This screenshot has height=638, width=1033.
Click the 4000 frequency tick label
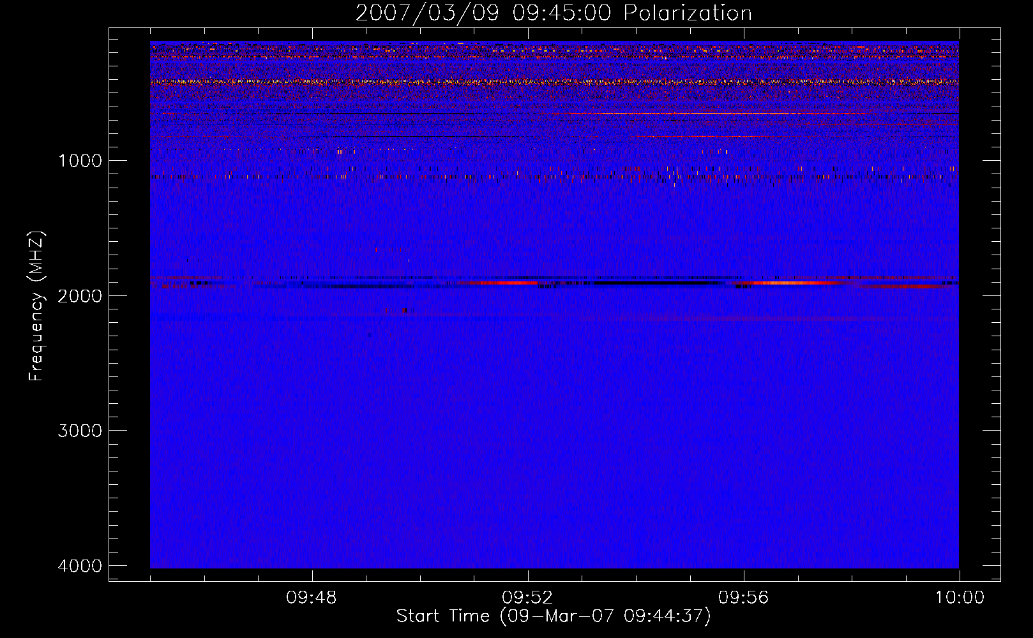(x=80, y=566)
